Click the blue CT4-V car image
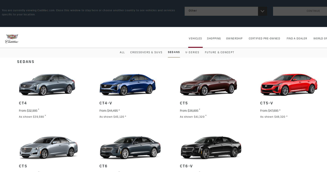This screenshot has height=172, width=327. click(127, 84)
